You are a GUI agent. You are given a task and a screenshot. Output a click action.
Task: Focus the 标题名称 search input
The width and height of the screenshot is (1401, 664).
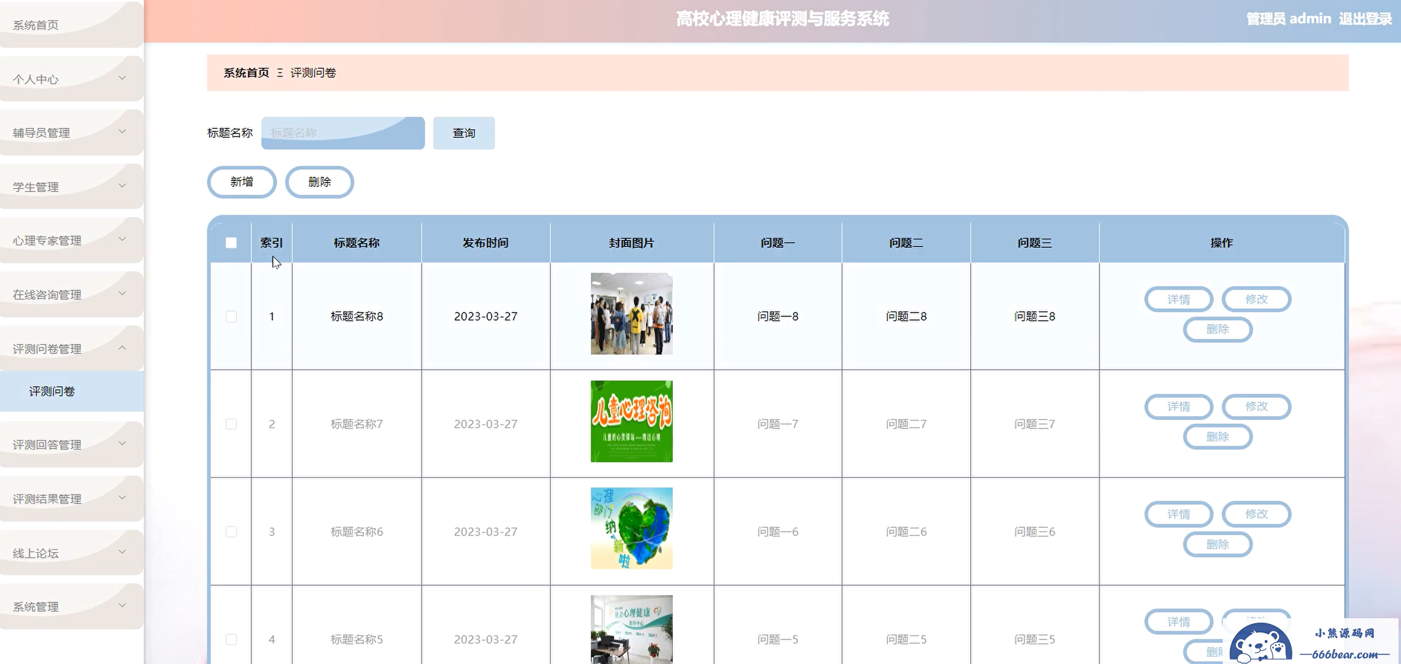pyautogui.click(x=343, y=133)
